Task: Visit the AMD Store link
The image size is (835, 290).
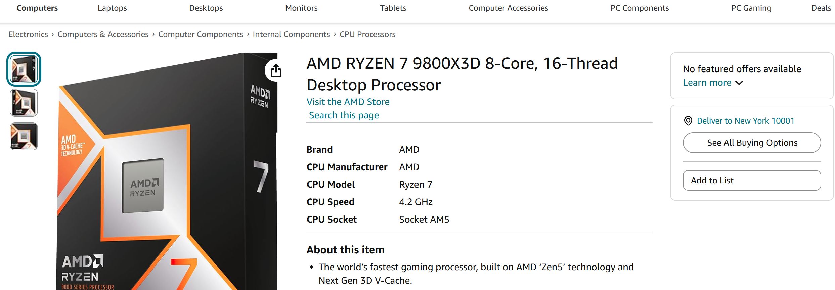Action: (348, 102)
